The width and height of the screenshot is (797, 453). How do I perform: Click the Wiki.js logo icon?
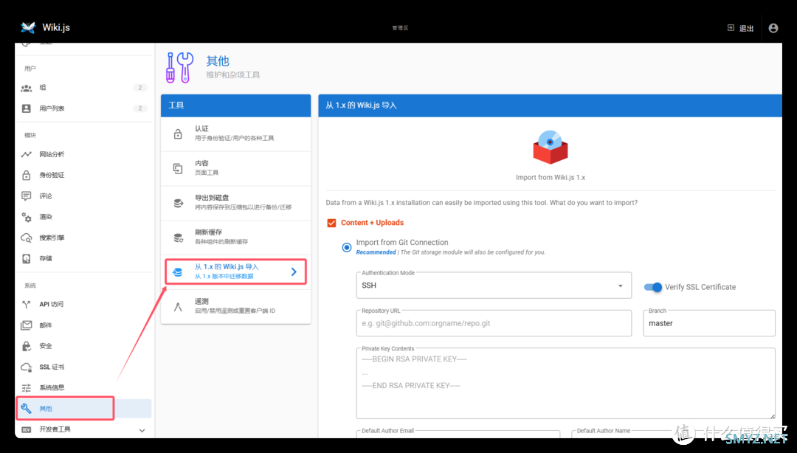pos(28,27)
